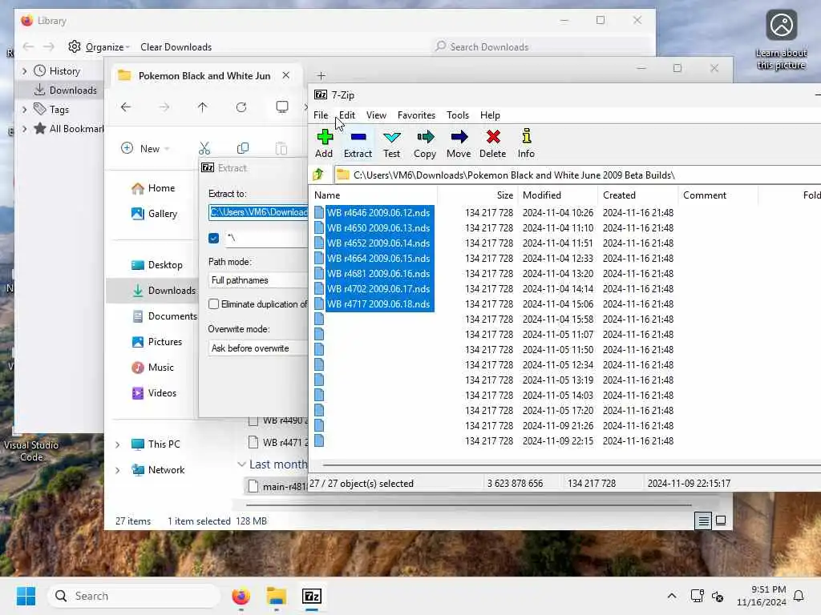Open the notifications bell in taskbar
The width and height of the screenshot is (821, 615).
(799, 596)
